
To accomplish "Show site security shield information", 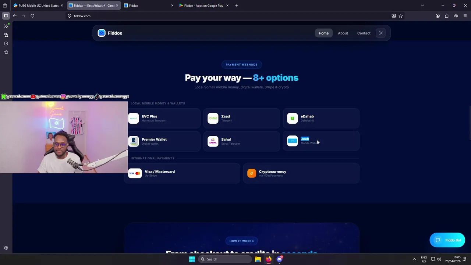I will [69, 16].
